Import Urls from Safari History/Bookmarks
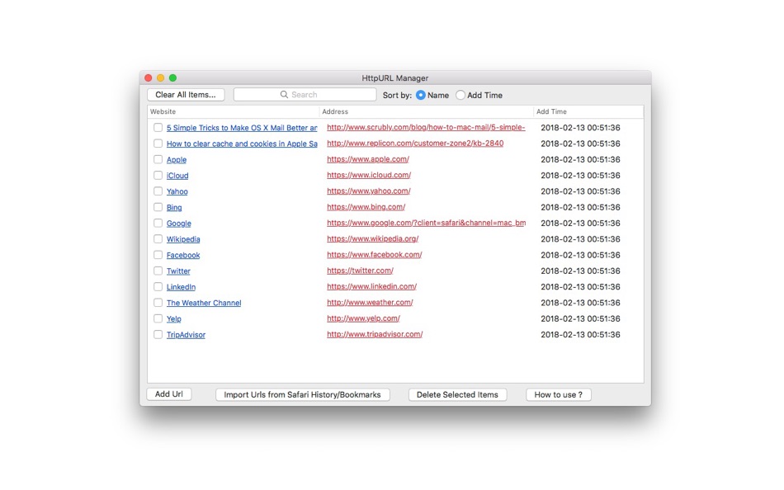784x490 pixels. pos(303,394)
